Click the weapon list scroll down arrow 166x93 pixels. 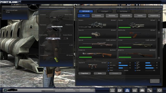159,58
